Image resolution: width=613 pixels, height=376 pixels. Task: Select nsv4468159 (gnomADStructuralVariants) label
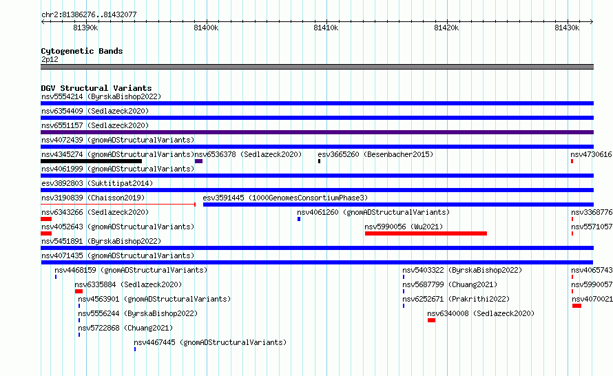point(131,270)
